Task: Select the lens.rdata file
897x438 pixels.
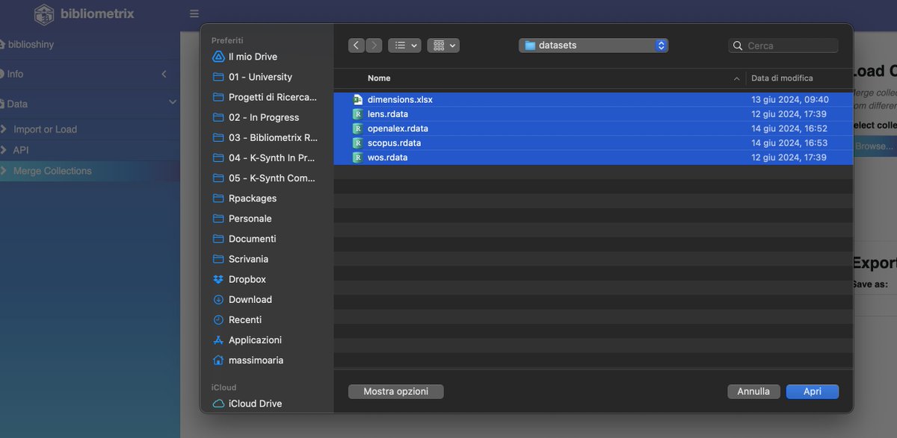Action: [x=593, y=114]
